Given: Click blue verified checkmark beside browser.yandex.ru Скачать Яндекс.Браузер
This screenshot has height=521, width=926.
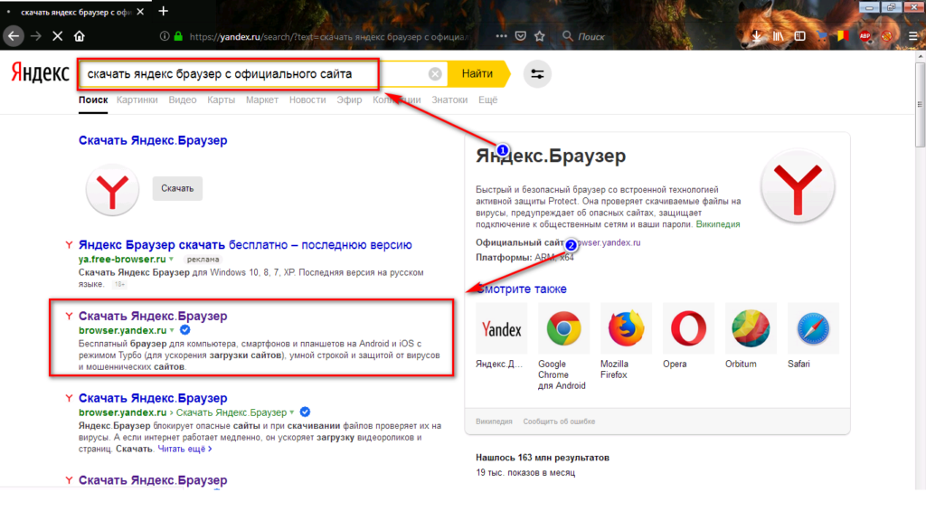Looking at the screenshot, I should pyautogui.click(x=305, y=412).
